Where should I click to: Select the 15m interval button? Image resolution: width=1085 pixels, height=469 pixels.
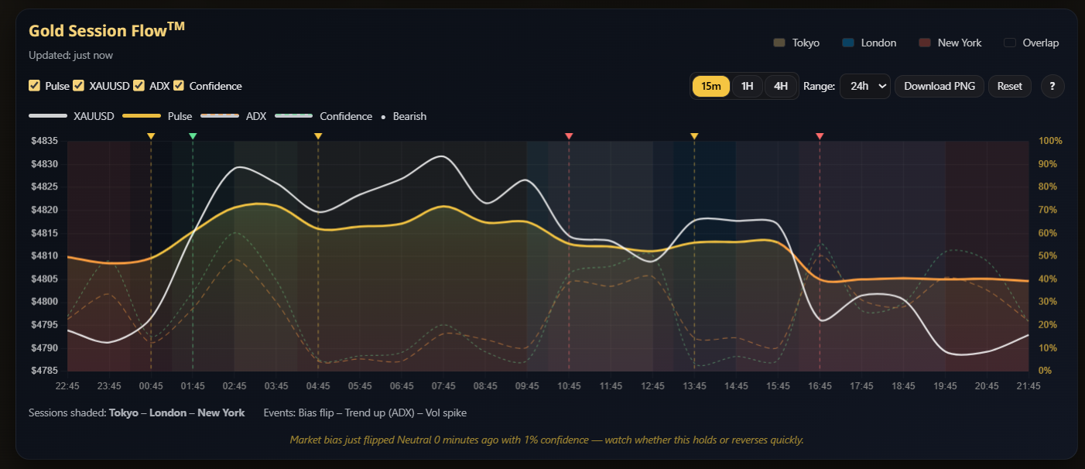[x=710, y=86]
